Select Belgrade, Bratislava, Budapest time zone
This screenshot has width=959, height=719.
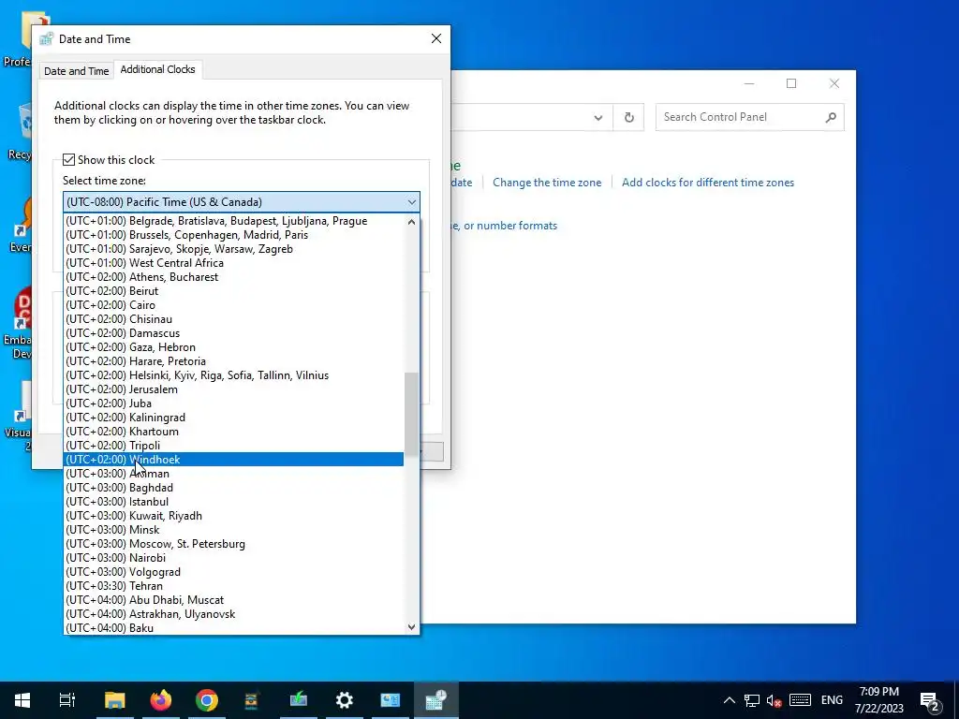pyautogui.click(x=233, y=221)
